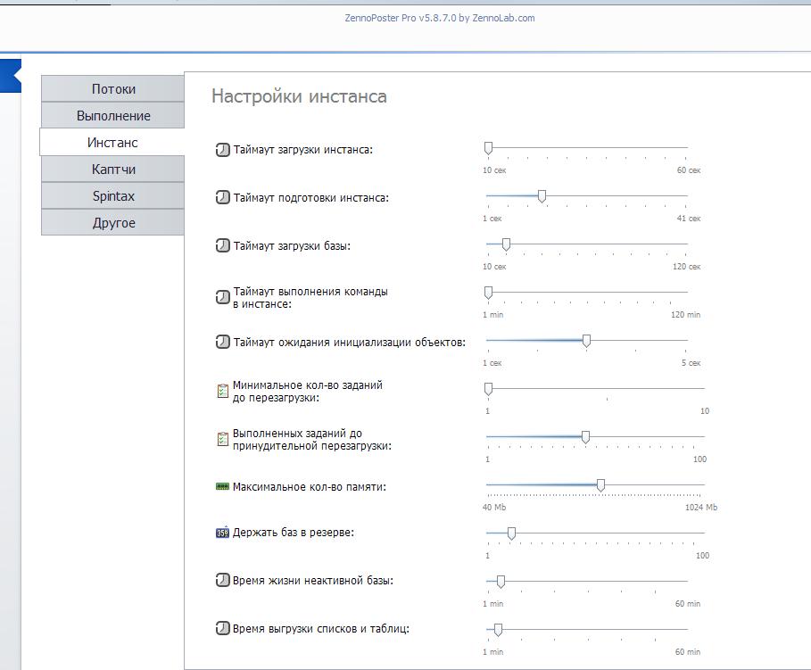Switch to the Выполнение tab
Viewport: 811px width, 670px height.
coord(113,116)
